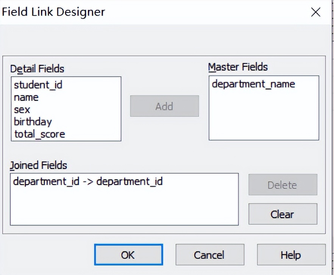The height and width of the screenshot is (275, 334).
Task: Click the Joined Fields label
Action: click(38, 166)
